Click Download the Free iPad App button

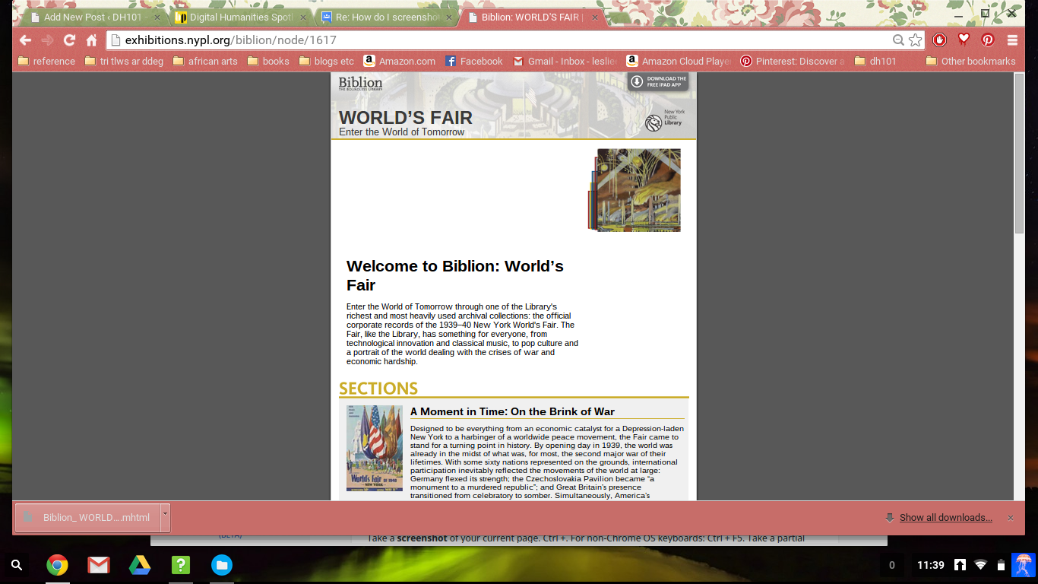click(x=658, y=81)
